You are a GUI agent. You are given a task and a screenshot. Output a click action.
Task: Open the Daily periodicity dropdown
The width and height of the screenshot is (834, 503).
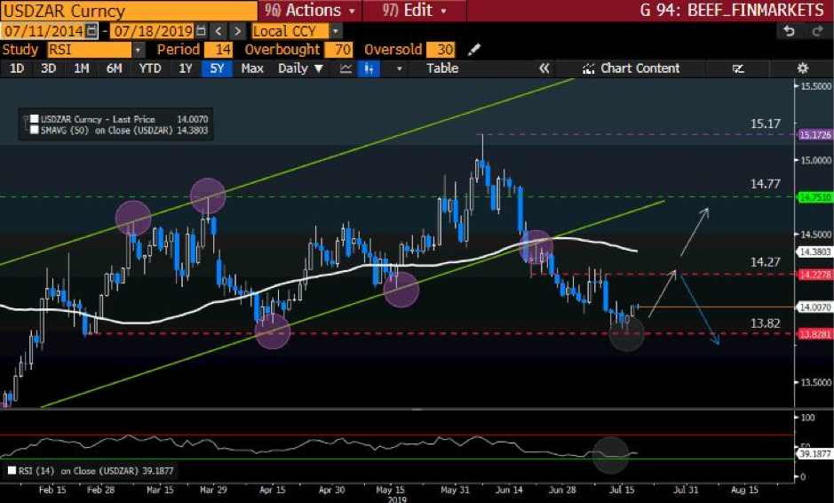300,68
